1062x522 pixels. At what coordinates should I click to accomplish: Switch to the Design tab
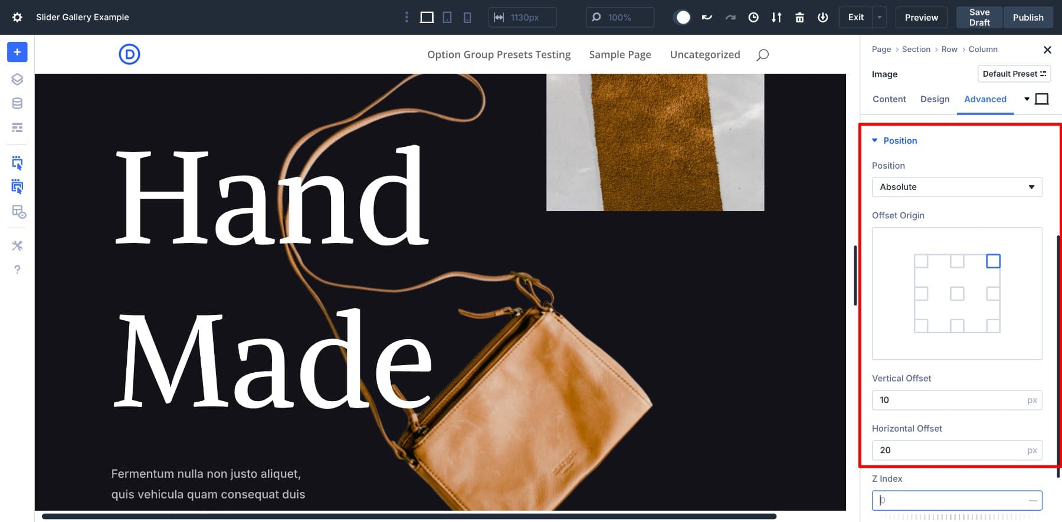click(935, 99)
